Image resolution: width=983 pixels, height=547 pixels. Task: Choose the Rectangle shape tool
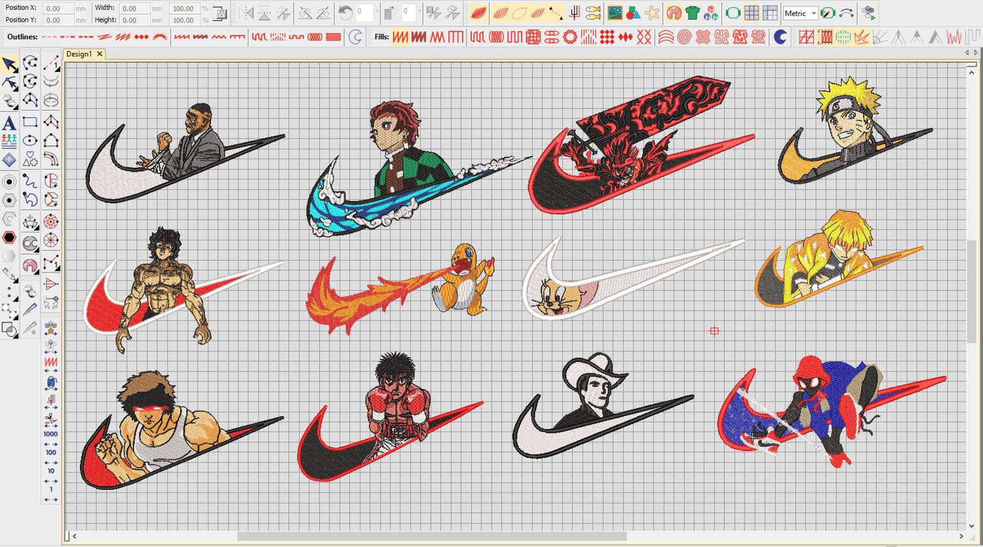(x=30, y=123)
